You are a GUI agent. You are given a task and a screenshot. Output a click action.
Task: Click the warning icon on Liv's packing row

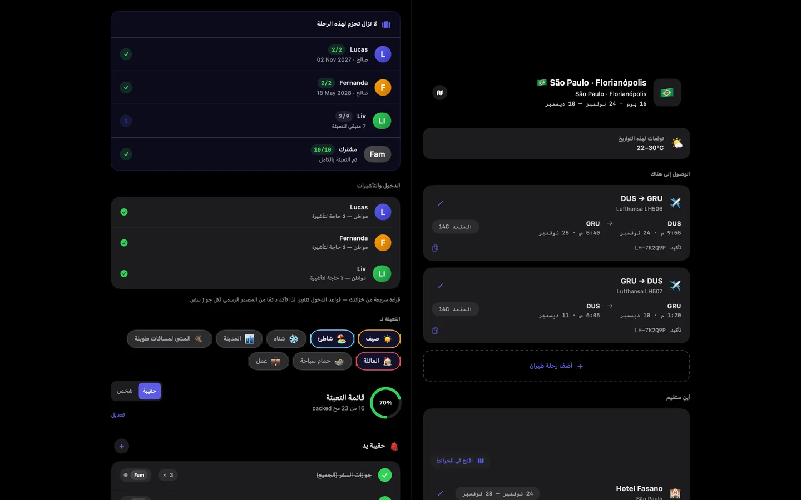tap(126, 121)
